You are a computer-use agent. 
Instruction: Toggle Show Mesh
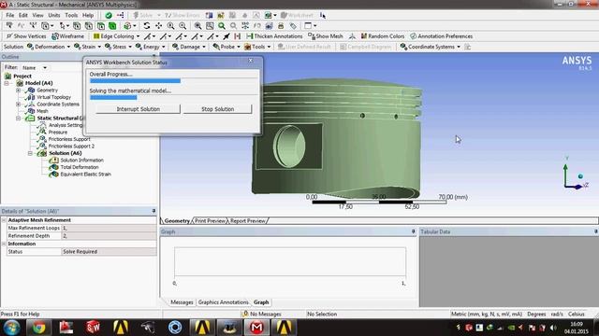325,36
